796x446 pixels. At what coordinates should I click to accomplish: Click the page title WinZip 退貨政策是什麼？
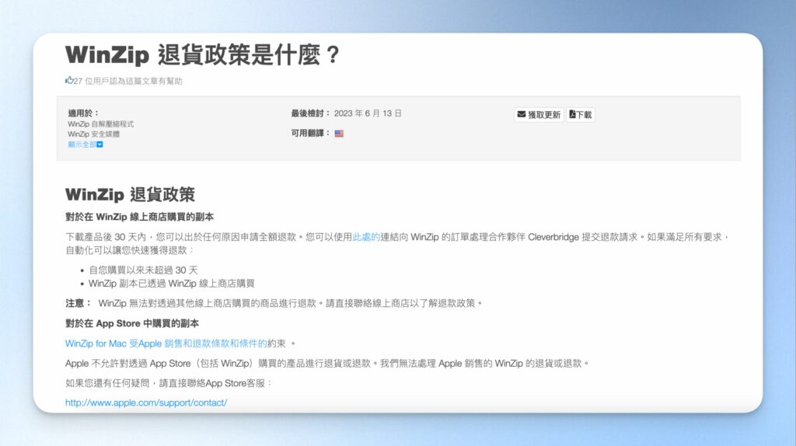click(x=203, y=55)
